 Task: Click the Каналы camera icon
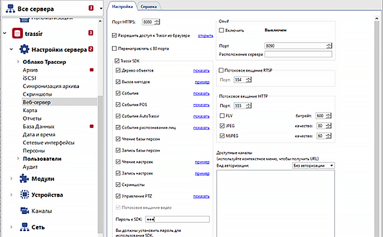[24, 210]
